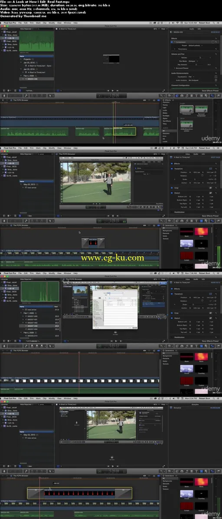Screen dimensions: 222x519
Task: Adjust the Volume slider in audio inspector
Action: click(200, 57)
